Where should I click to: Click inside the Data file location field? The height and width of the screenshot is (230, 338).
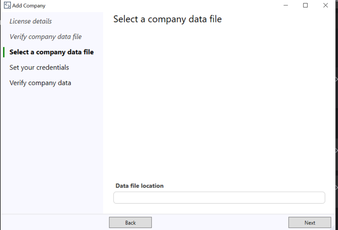click(x=219, y=197)
